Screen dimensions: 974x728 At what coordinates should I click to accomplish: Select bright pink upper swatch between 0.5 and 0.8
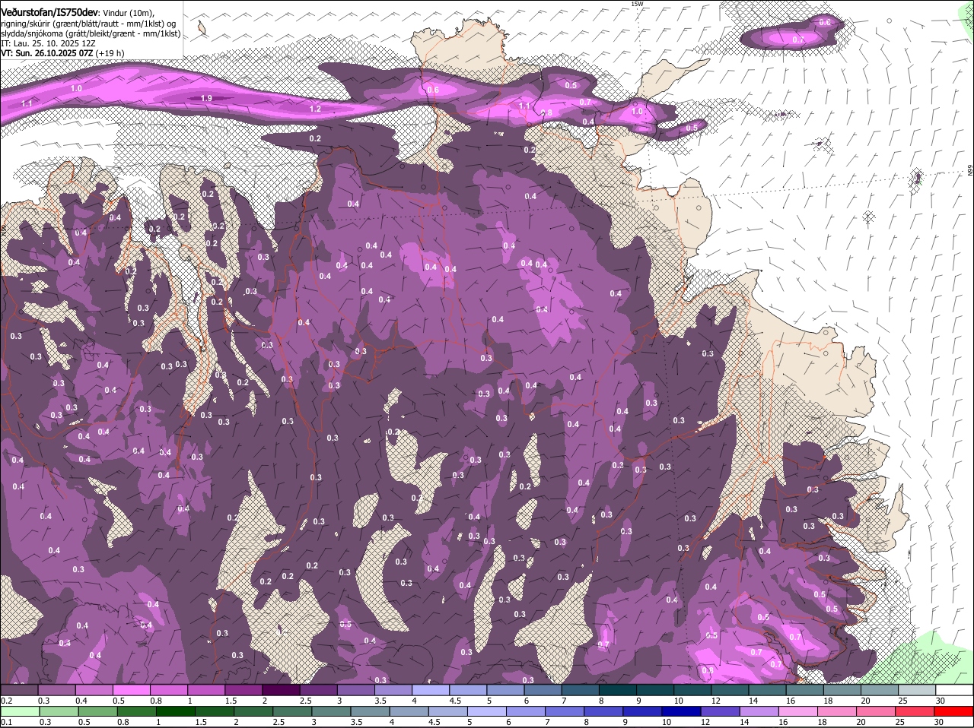tap(131, 689)
